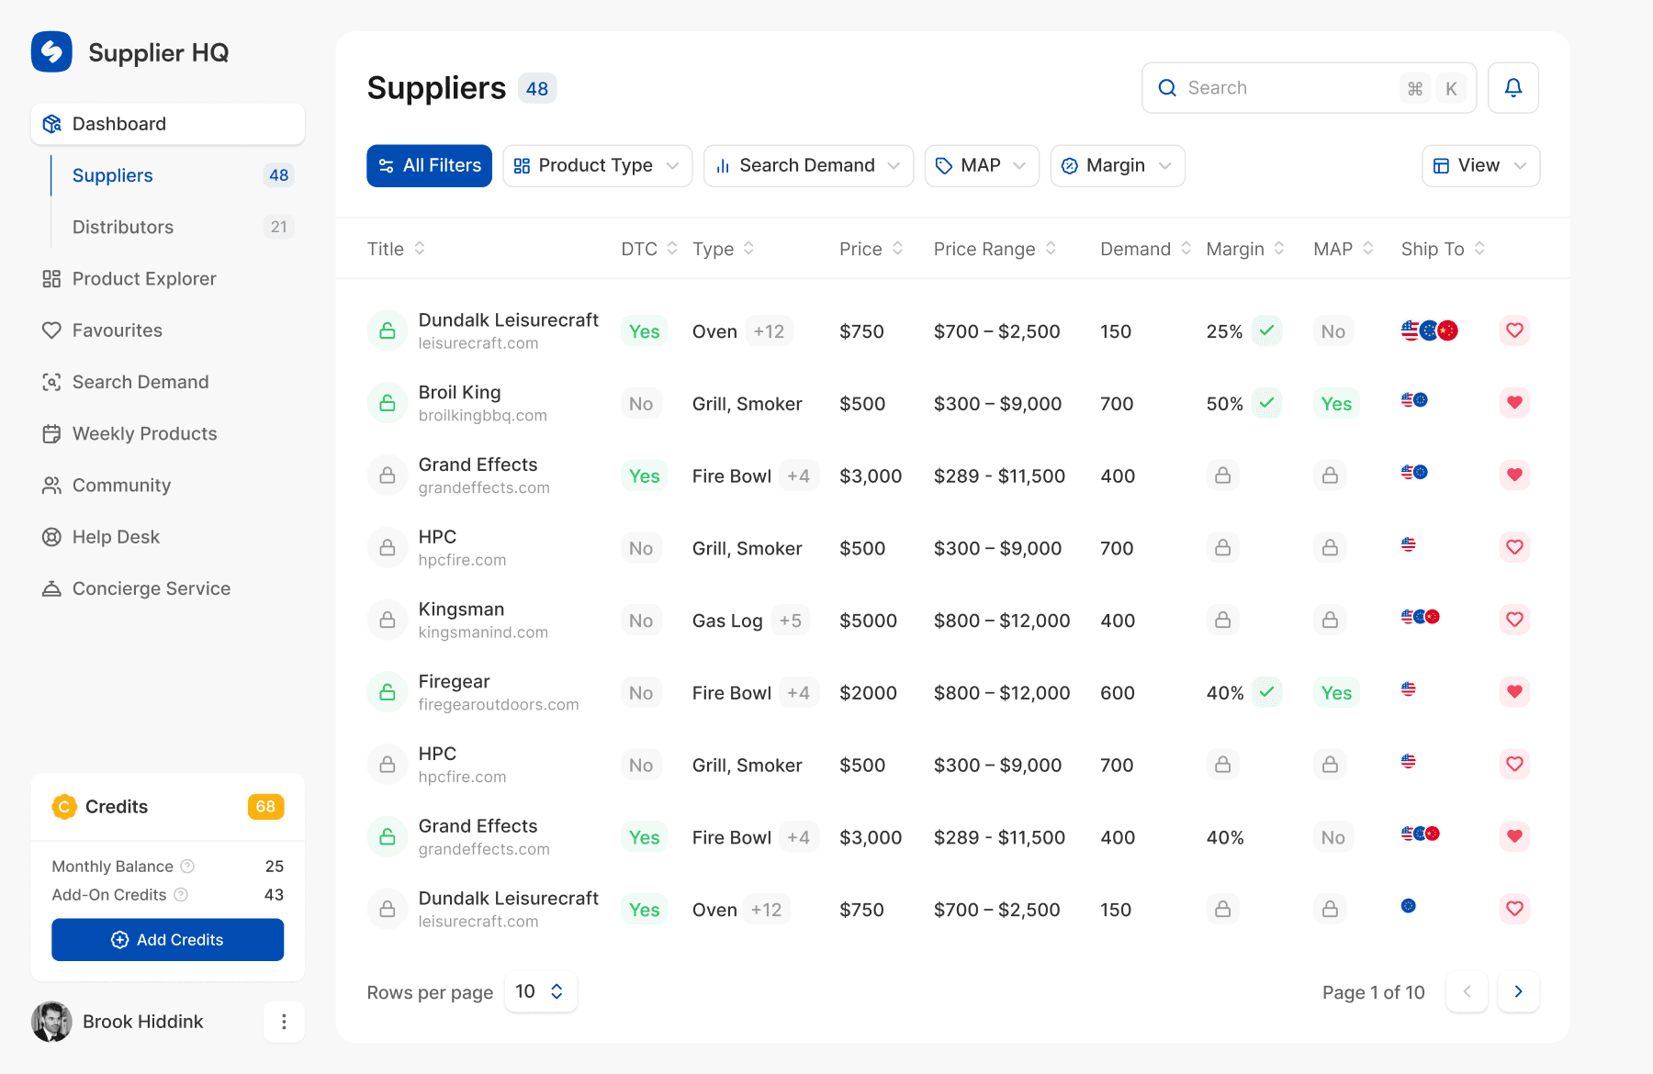Click the Ship To flags for Broil King
1653x1074 pixels.
[x=1414, y=400]
